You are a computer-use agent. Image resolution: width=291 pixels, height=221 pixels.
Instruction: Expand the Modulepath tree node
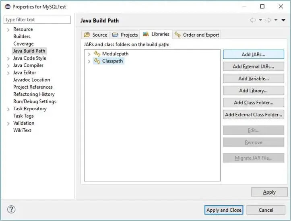89,54
